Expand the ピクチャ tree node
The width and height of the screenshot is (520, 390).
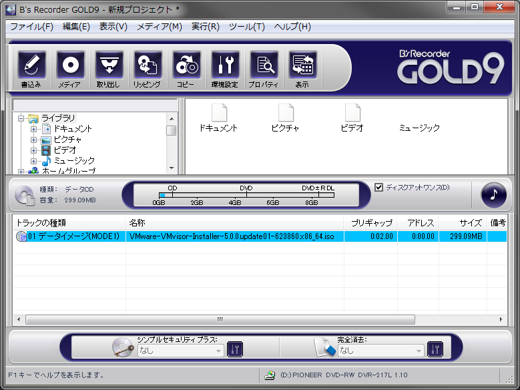[33, 140]
